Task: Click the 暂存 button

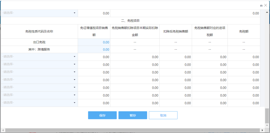Action: pos(133,115)
